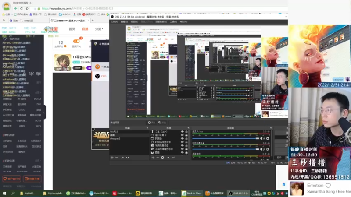Viewport: 351px width, 197px height.
Task: Move source up with arrow icon
Action: 168,158
